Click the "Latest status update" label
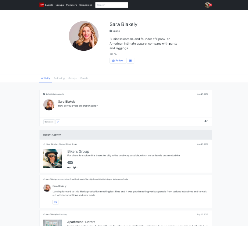This screenshot has height=226, width=248. (x=55, y=94)
